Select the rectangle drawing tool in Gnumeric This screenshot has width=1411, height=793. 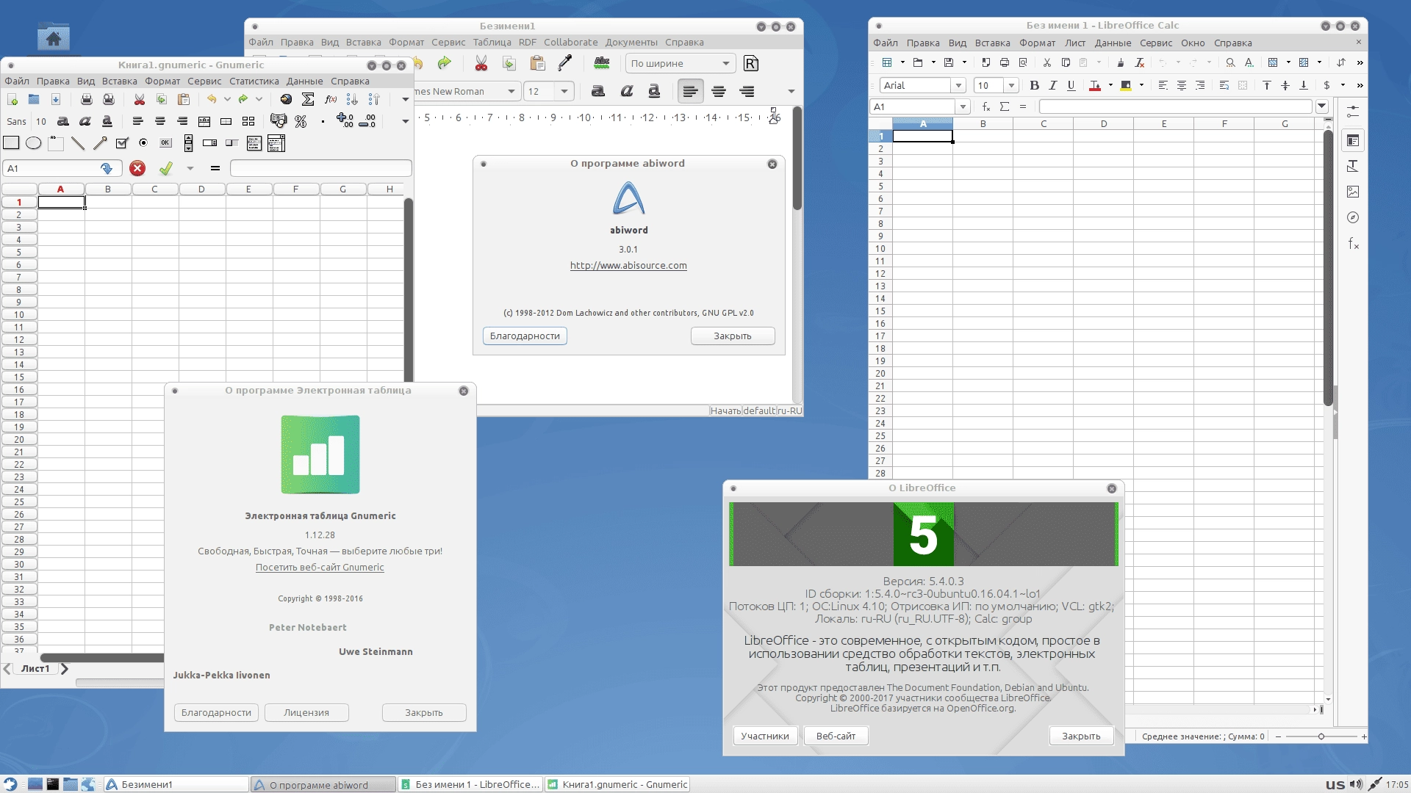[11, 143]
